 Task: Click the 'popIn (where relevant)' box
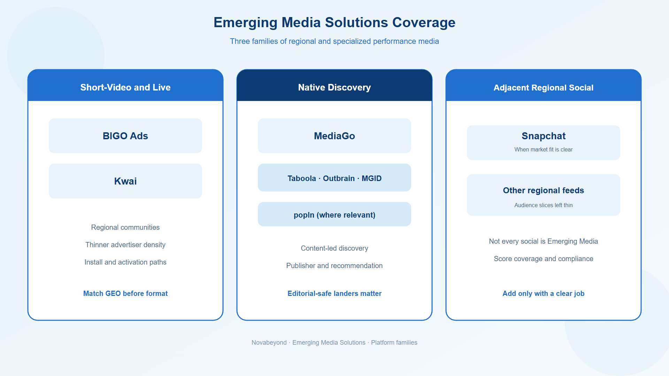tap(334, 214)
